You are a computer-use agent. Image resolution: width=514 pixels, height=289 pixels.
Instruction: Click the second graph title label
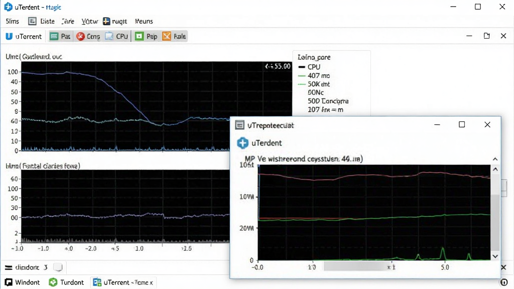tap(43, 166)
